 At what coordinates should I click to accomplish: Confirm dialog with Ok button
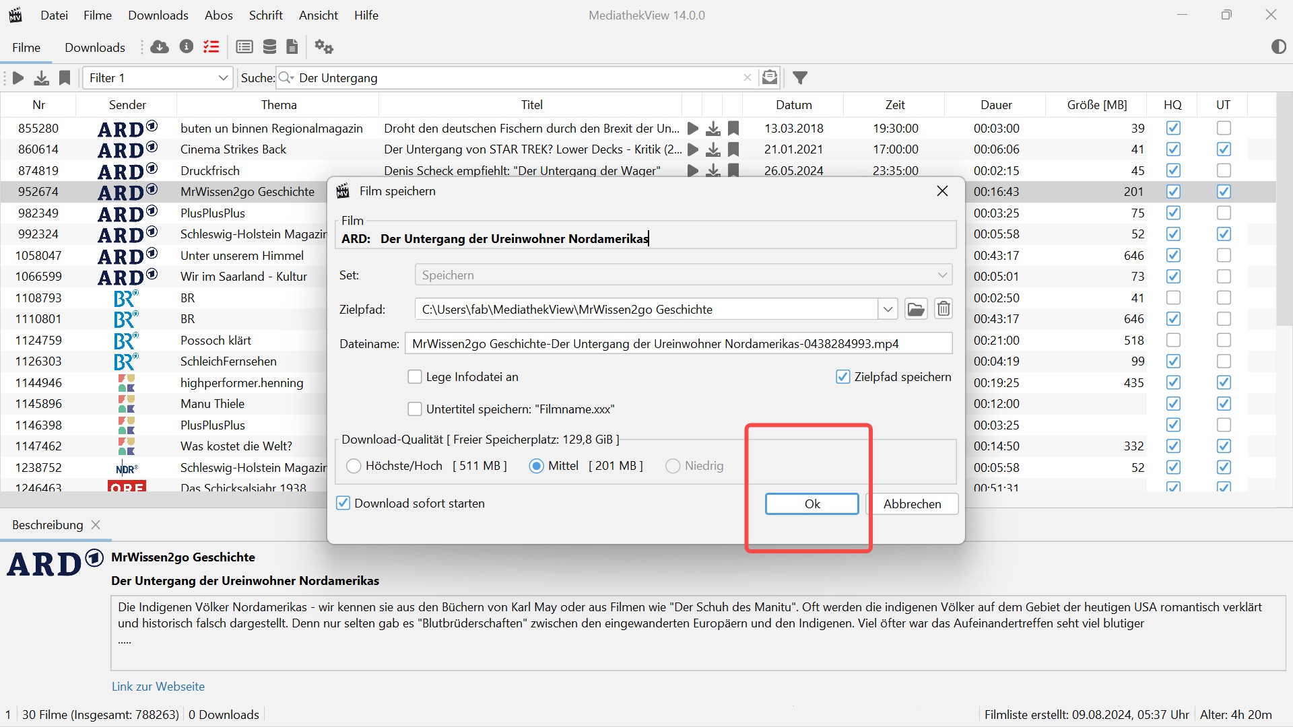(x=811, y=504)
